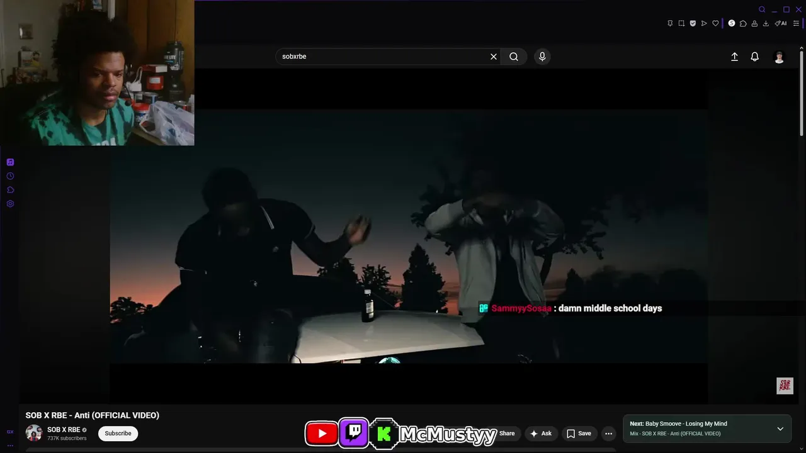Image resolution: width=806 pixels, height=453 pixels.
Task: Click the 737K subscribers text
Action: click(x=67, y=439)
